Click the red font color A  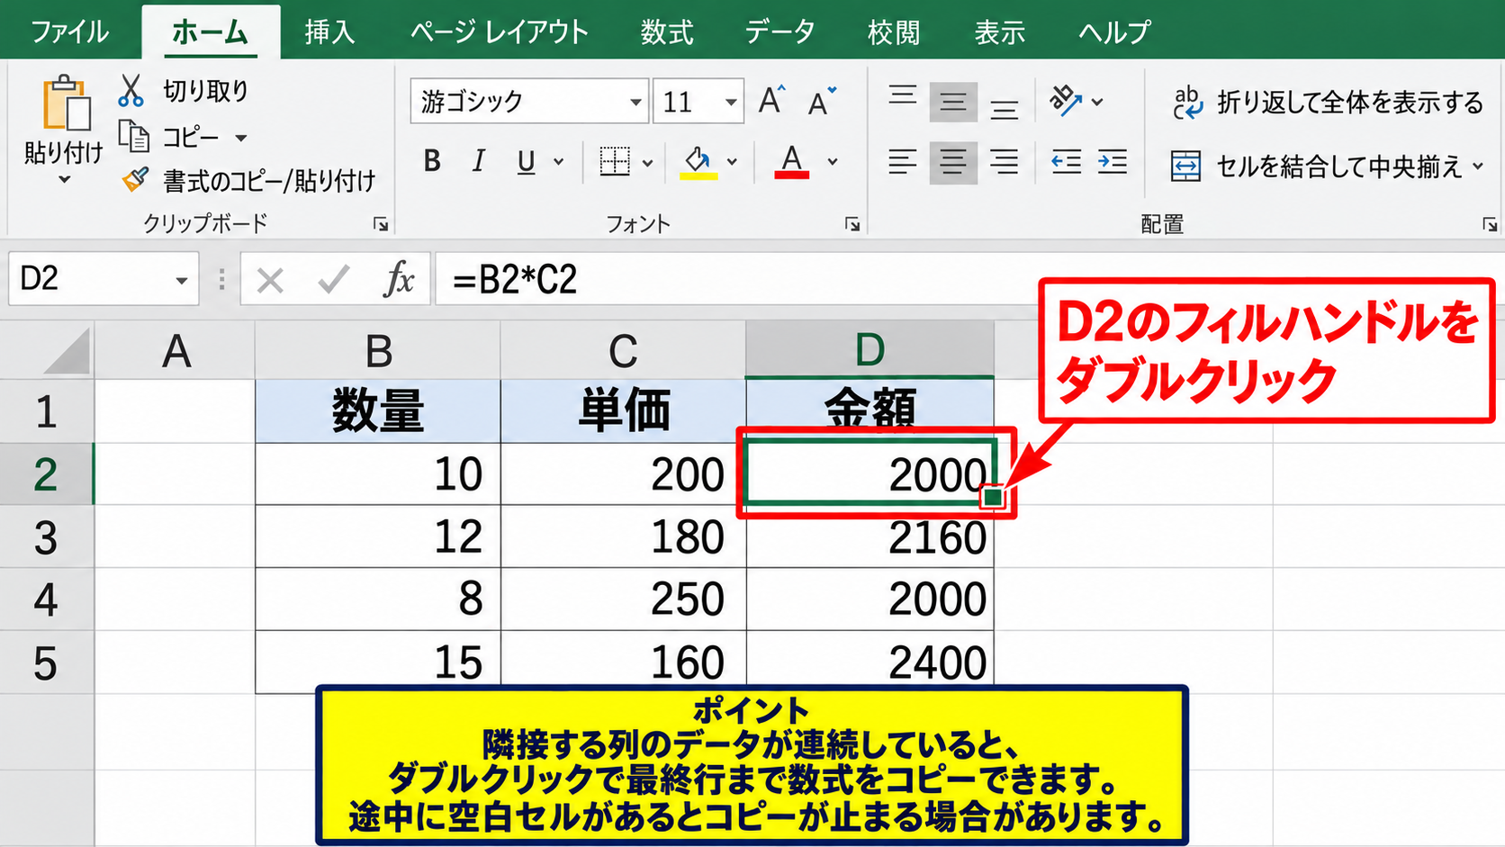(x=791, y=162)
